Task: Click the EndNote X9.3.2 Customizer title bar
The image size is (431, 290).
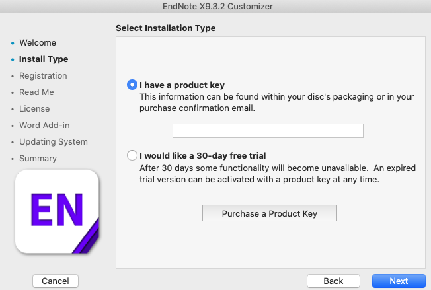Action: click(215, 6)
